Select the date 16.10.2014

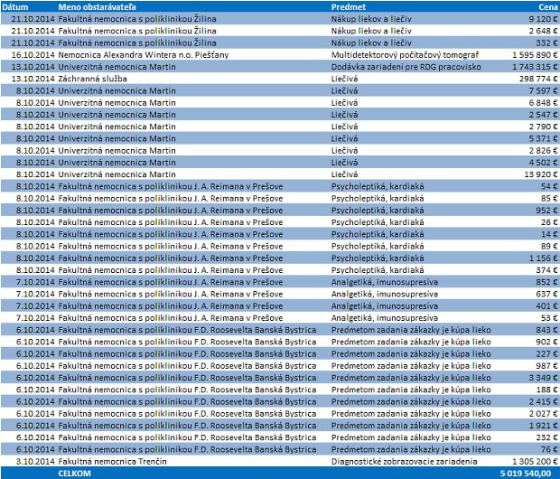33,55
